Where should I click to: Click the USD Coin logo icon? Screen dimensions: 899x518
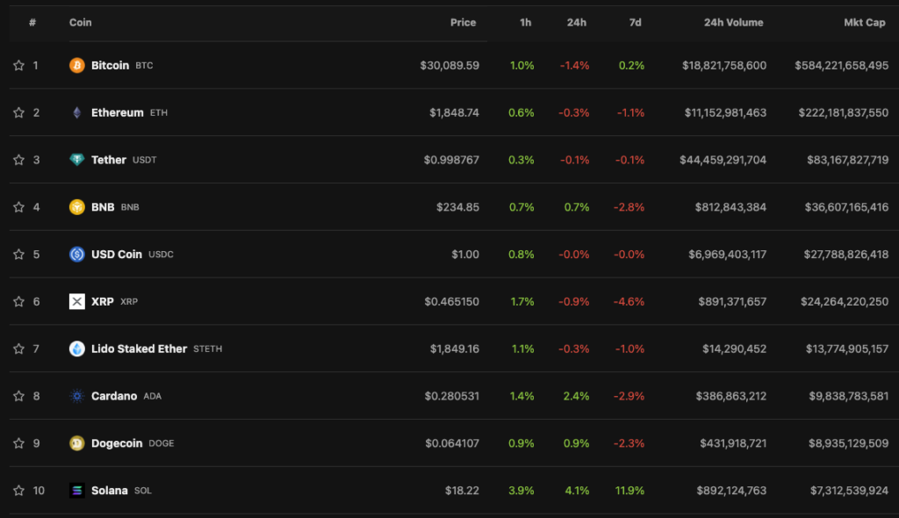tap(77, 255)
